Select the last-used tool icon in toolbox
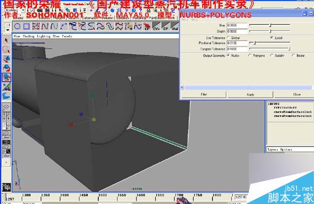This screenshot has width=314, height=204. [x=6, y=95]
